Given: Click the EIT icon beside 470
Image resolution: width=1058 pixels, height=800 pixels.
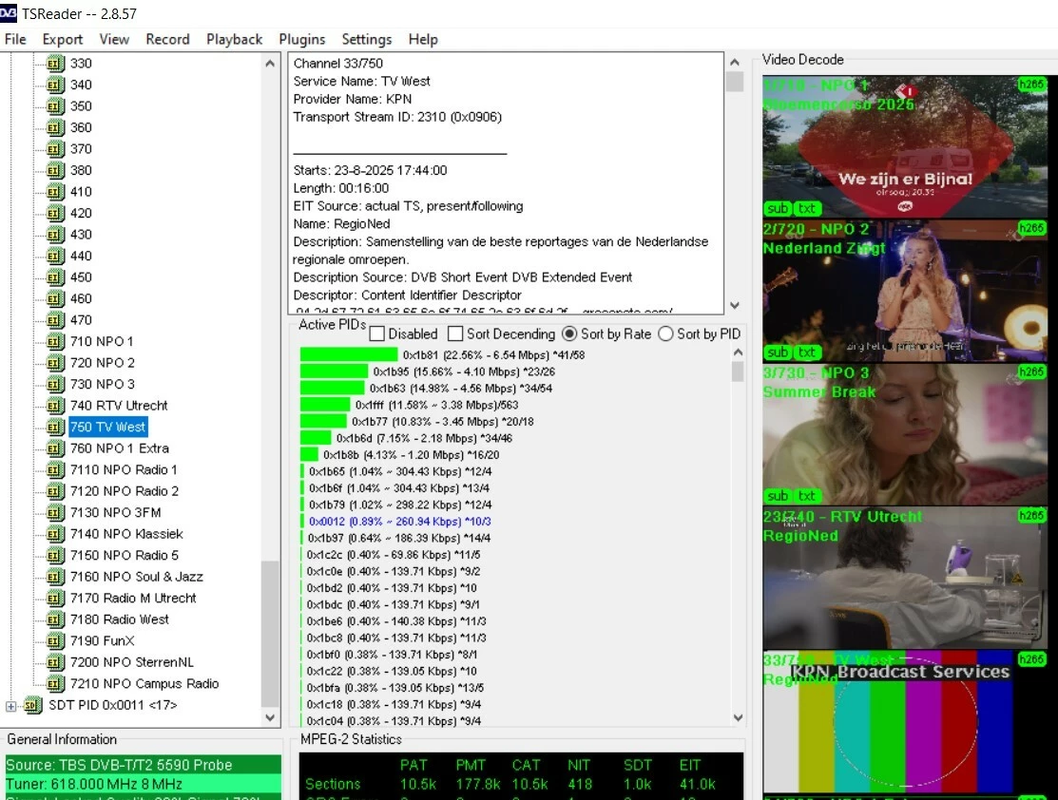Looking at the screenshot, I should coord(55,320).
